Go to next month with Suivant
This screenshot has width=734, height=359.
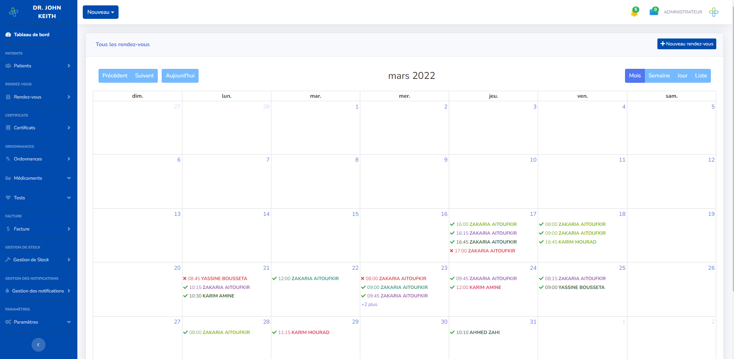(x=144, y=76)
